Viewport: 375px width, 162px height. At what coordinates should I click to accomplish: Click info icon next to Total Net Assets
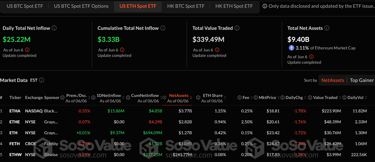click(327, 28)
